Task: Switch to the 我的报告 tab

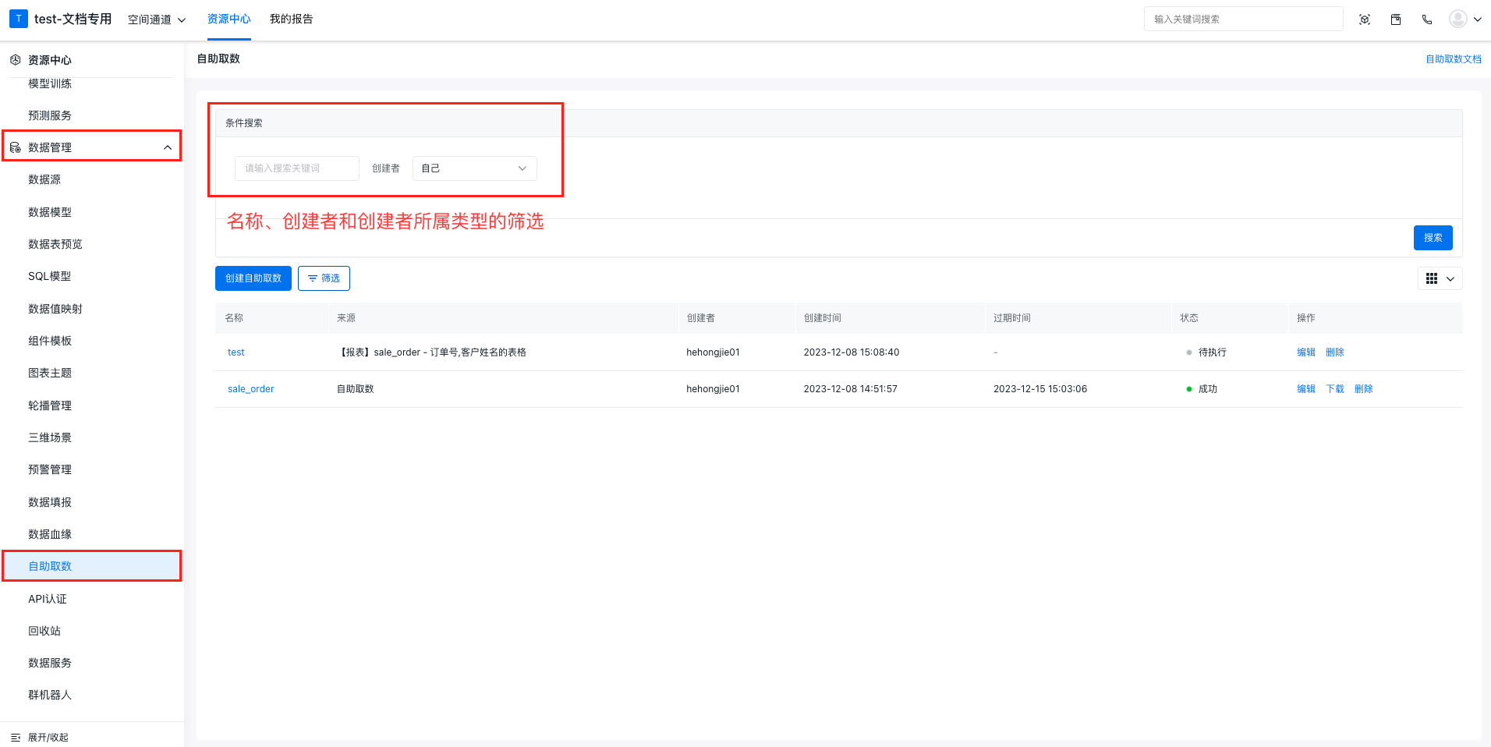Action: [292, 19]
